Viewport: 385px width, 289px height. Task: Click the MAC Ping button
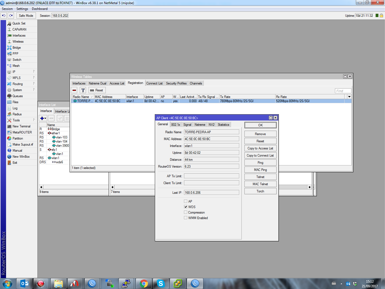tap(260, 170)
